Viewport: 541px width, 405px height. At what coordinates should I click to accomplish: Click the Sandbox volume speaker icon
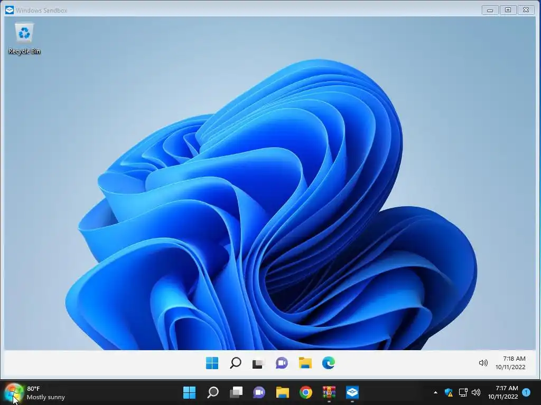click(483, 363)
